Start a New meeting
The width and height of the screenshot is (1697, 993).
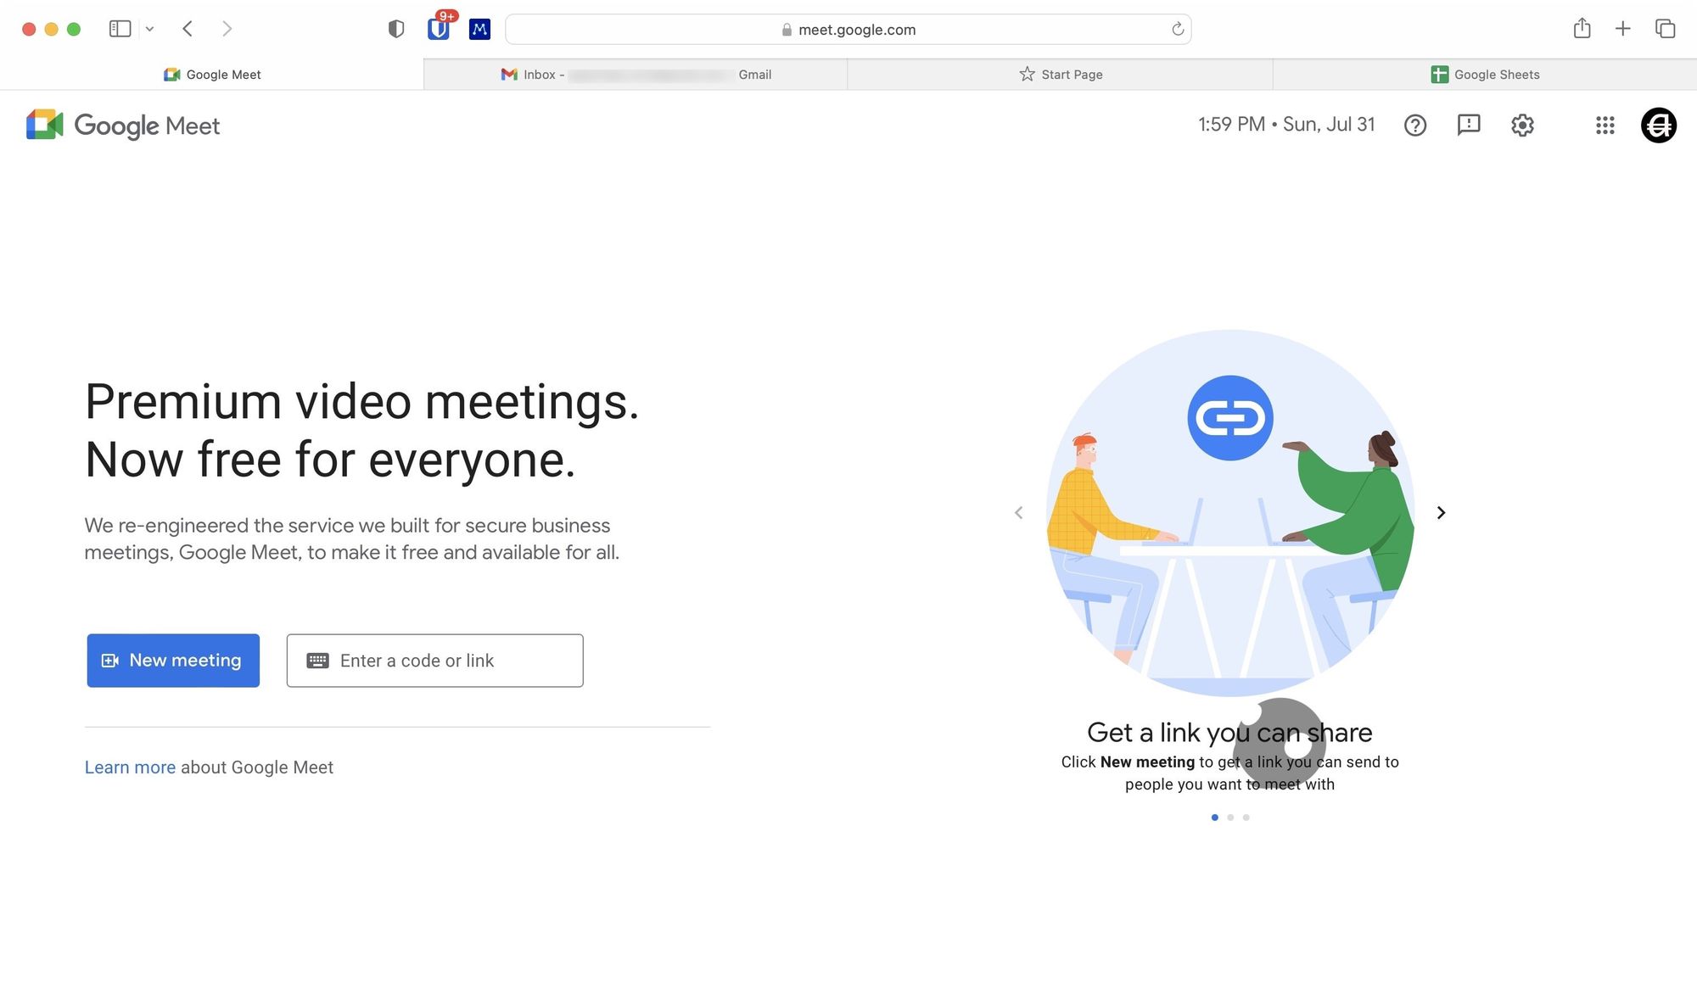coord(173,660)
